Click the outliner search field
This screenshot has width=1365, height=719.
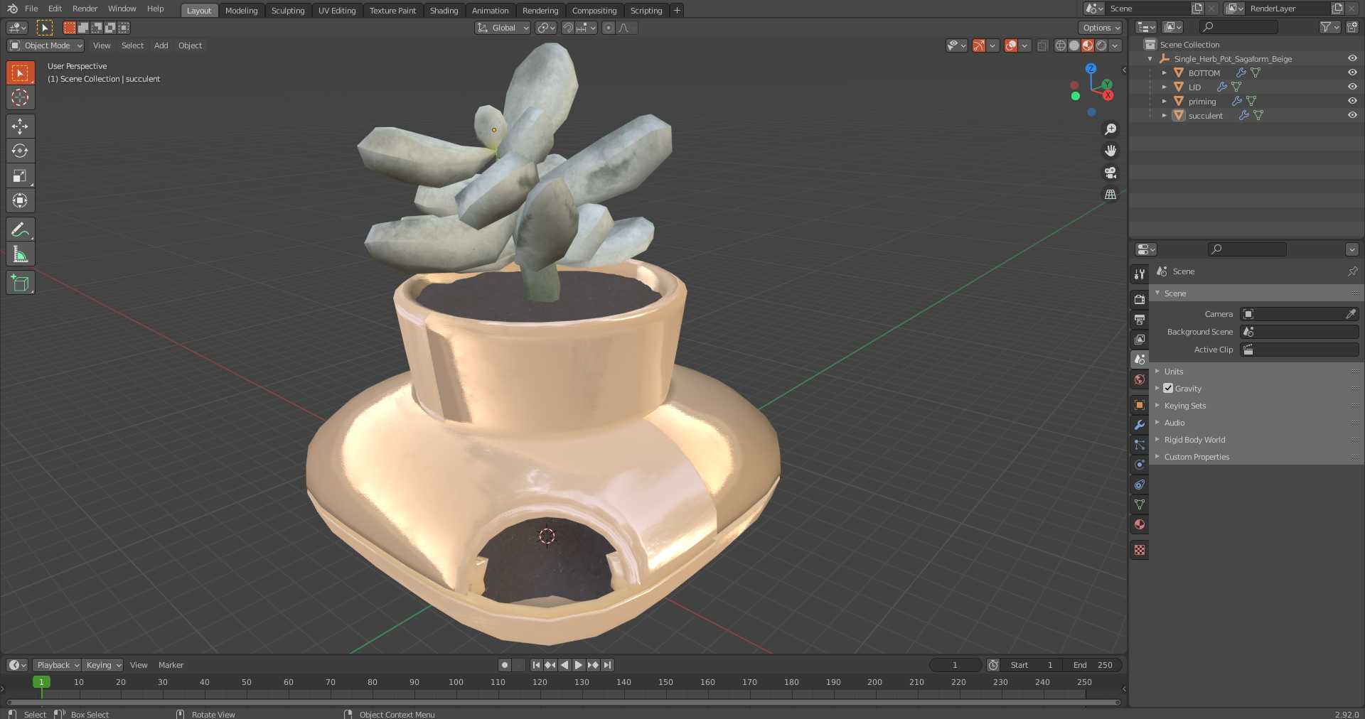tap(1238, 27)
